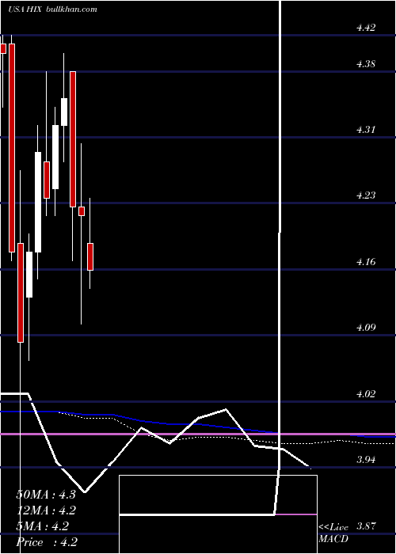Select the 4.02 price axis label
Image resolution: width=396 pixels, height=554 pixels.
(366, 394)
